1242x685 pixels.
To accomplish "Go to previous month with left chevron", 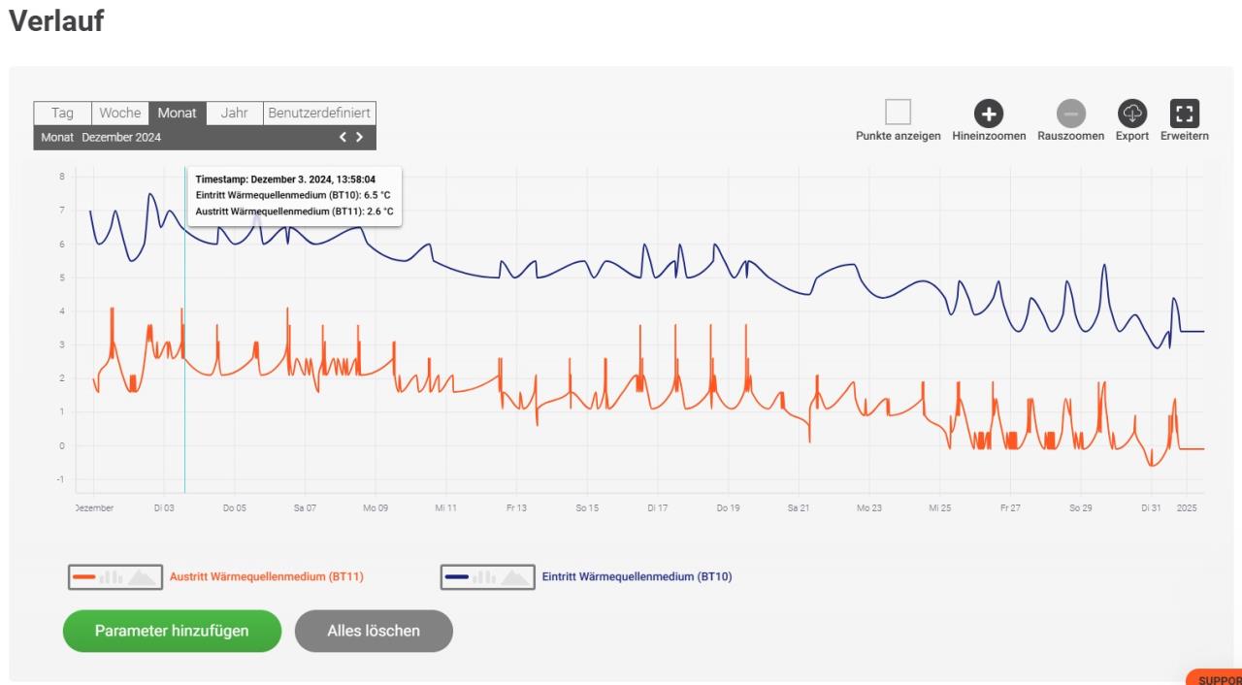I will coord(342,138).
